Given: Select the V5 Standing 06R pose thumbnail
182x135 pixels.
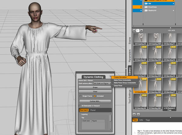Looking at the screenshot, I should pyautogui.click(x=155, y=85).
